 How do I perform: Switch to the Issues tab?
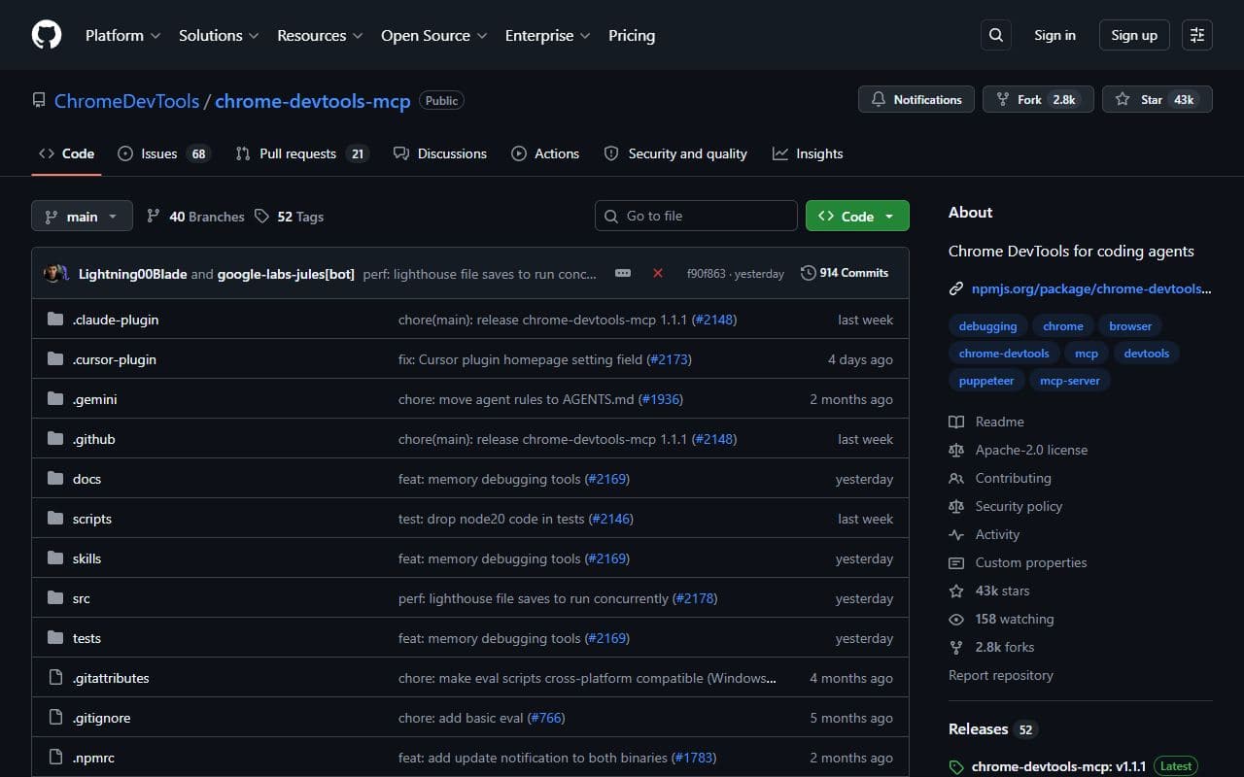163,153
